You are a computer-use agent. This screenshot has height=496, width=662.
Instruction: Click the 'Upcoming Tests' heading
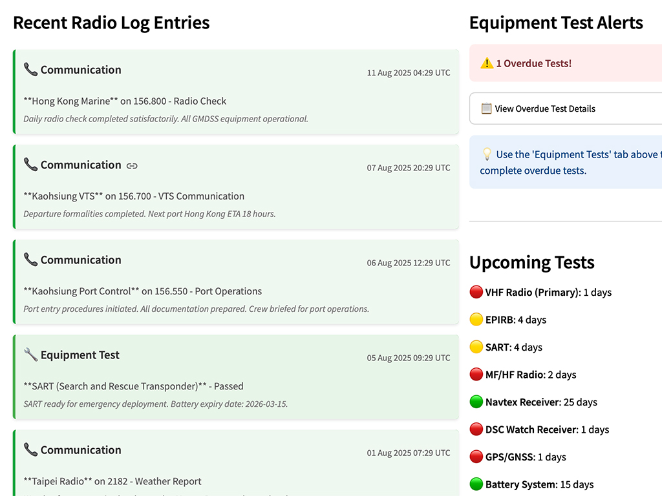(x=532, y=262)
